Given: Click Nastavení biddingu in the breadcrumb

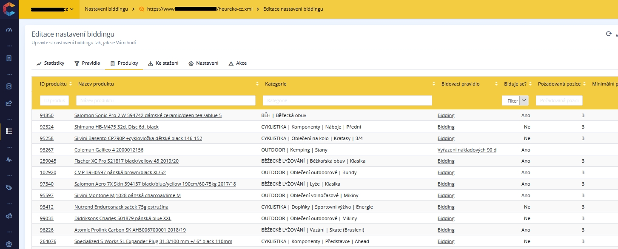Looking at the screenshot, I should 106,9.
